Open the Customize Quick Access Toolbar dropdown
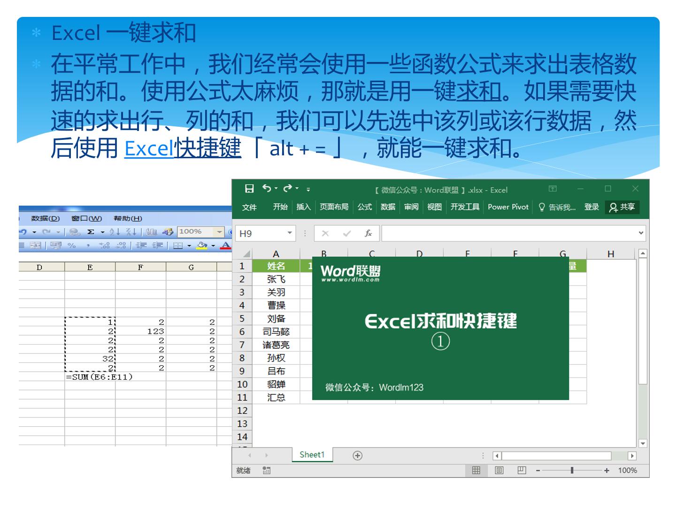Image resolution: width=676 pixels, height=507 pixels. click(308, 189)
